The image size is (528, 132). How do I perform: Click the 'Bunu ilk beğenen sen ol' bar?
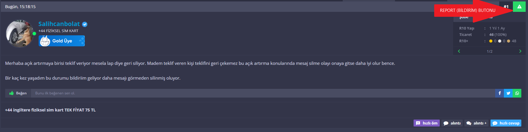[263, 93]
